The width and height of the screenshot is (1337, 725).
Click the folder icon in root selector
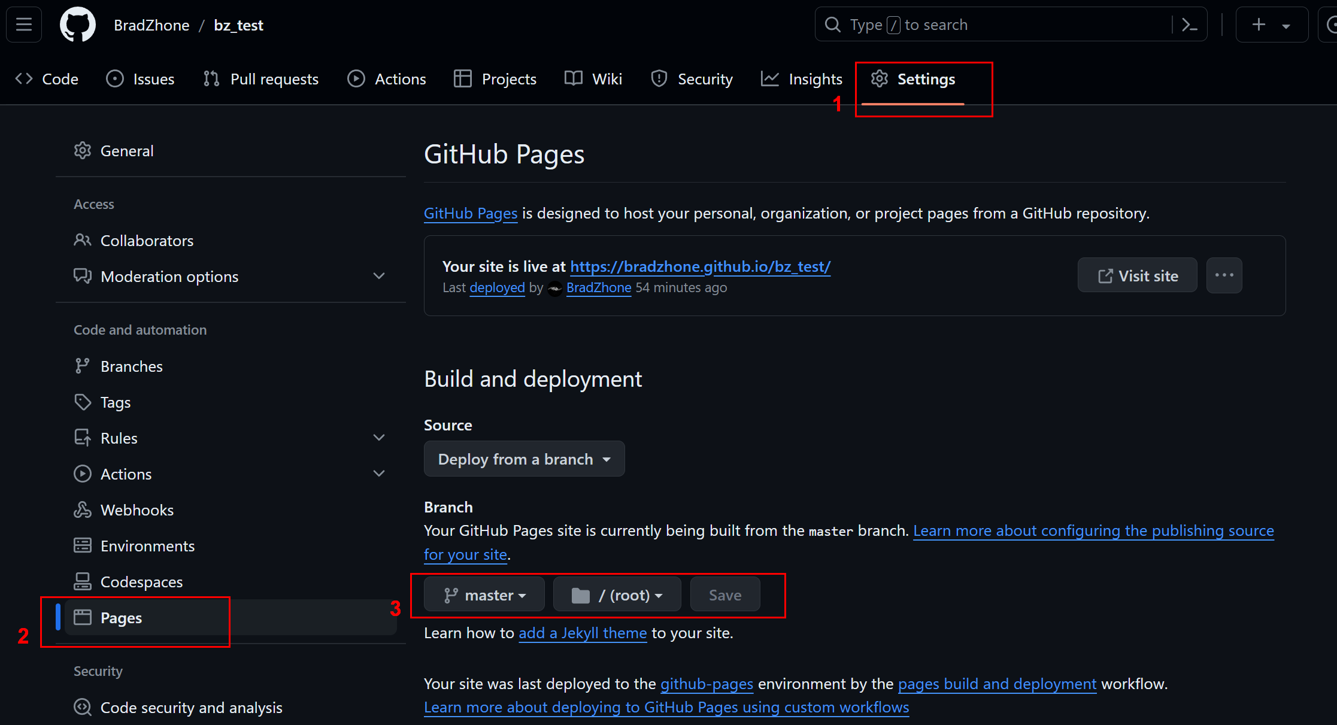(x=581, y=595)
